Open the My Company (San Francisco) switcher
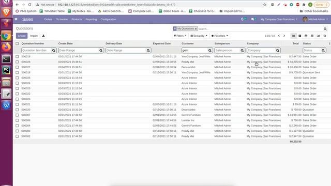 point(279,19)
